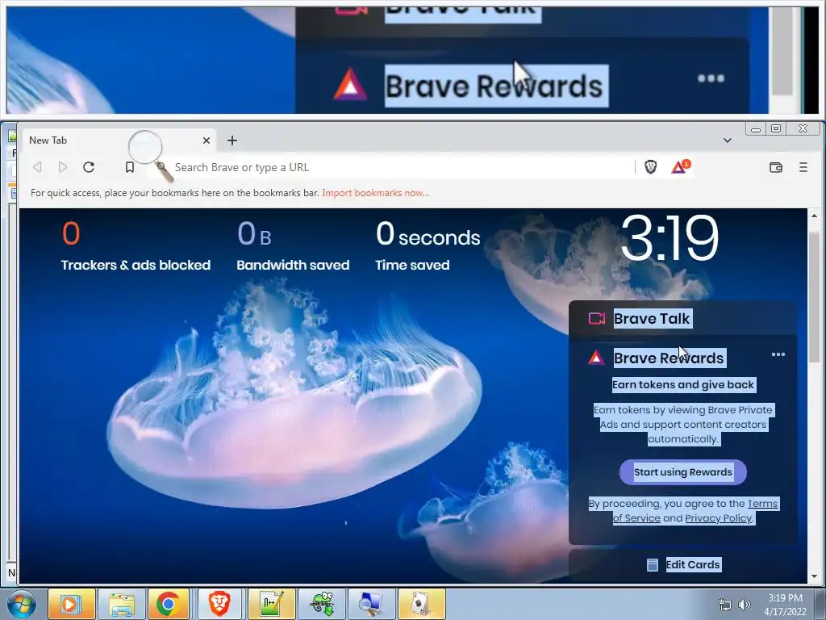826x620 pixels.
Task: Click scrollbar up arrow on page
Action: tap(814, 216)
